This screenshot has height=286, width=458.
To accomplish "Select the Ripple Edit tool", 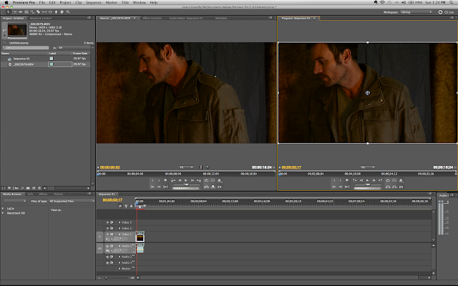I will (x=21, y=12).
